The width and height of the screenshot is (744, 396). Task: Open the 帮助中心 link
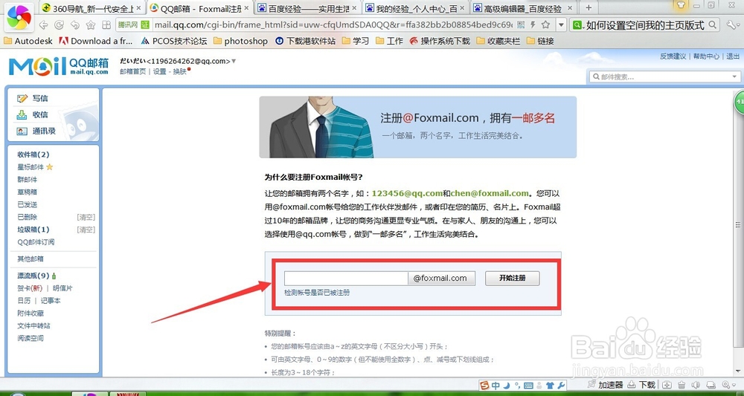[x=706, y=56]
